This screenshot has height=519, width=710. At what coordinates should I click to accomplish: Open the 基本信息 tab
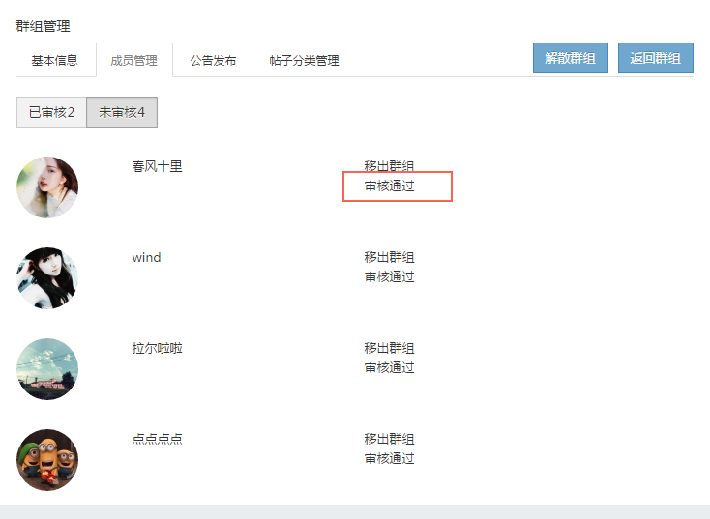(x=54, y=60)
